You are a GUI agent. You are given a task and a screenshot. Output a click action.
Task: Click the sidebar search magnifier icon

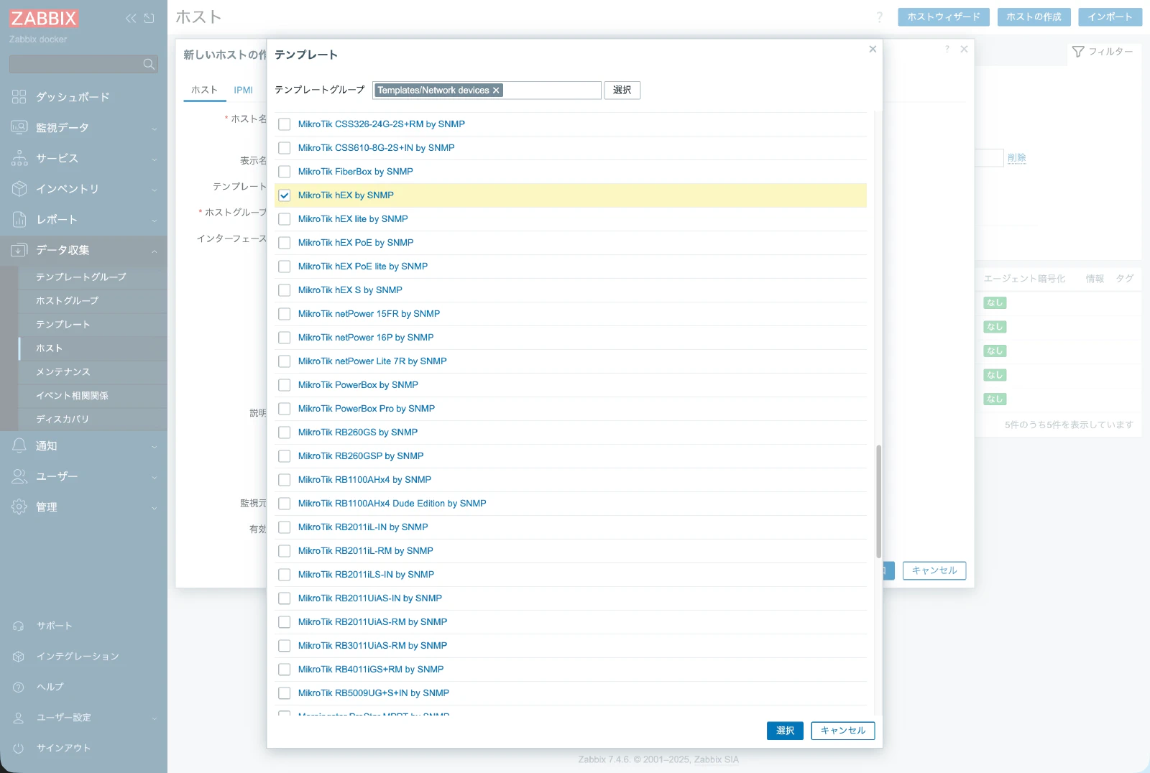click(149, 65)
